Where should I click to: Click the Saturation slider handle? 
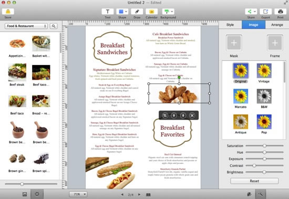(264, 145)
